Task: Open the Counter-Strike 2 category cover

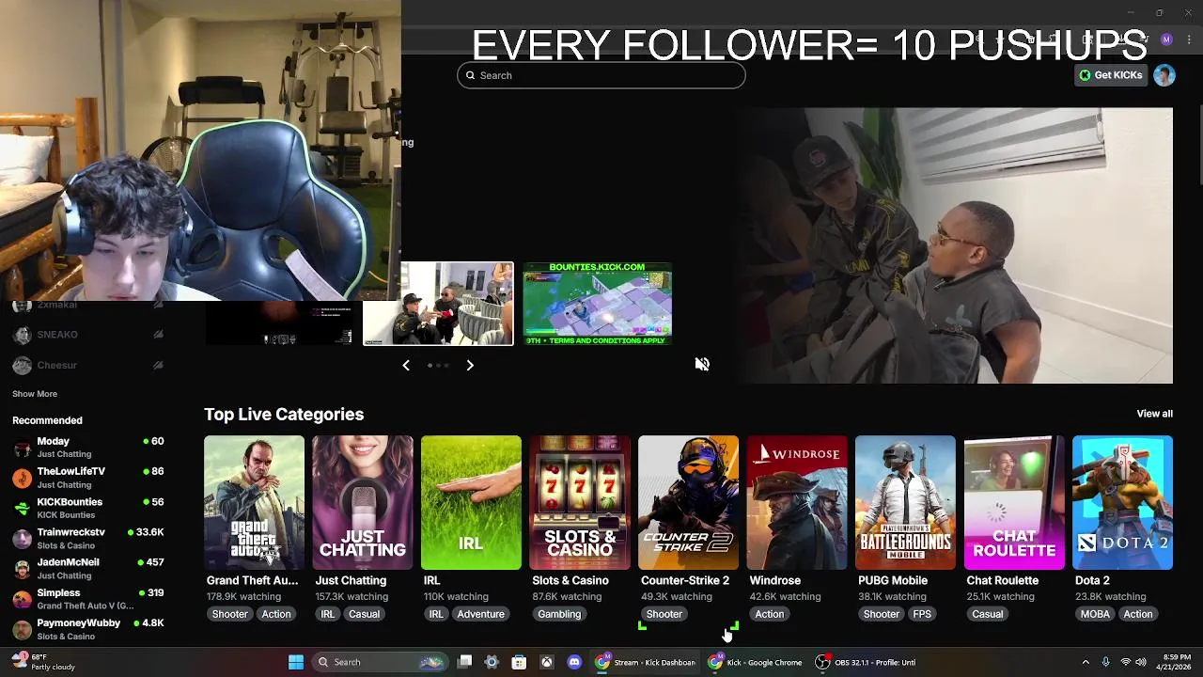Action: (x=688, y=502)
